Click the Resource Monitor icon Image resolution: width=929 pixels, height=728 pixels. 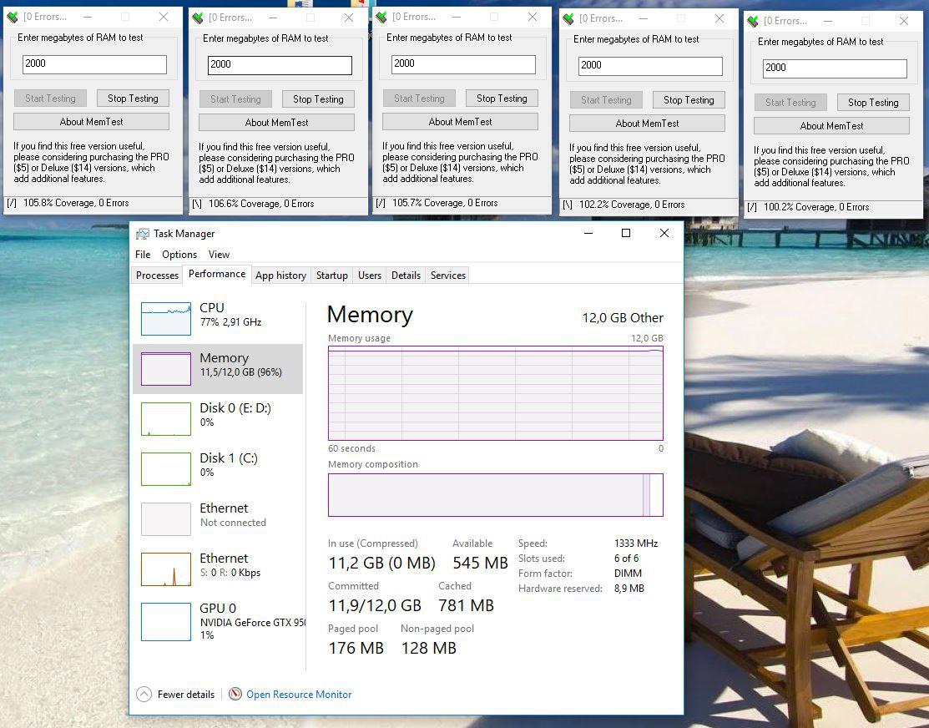[235, 694]
